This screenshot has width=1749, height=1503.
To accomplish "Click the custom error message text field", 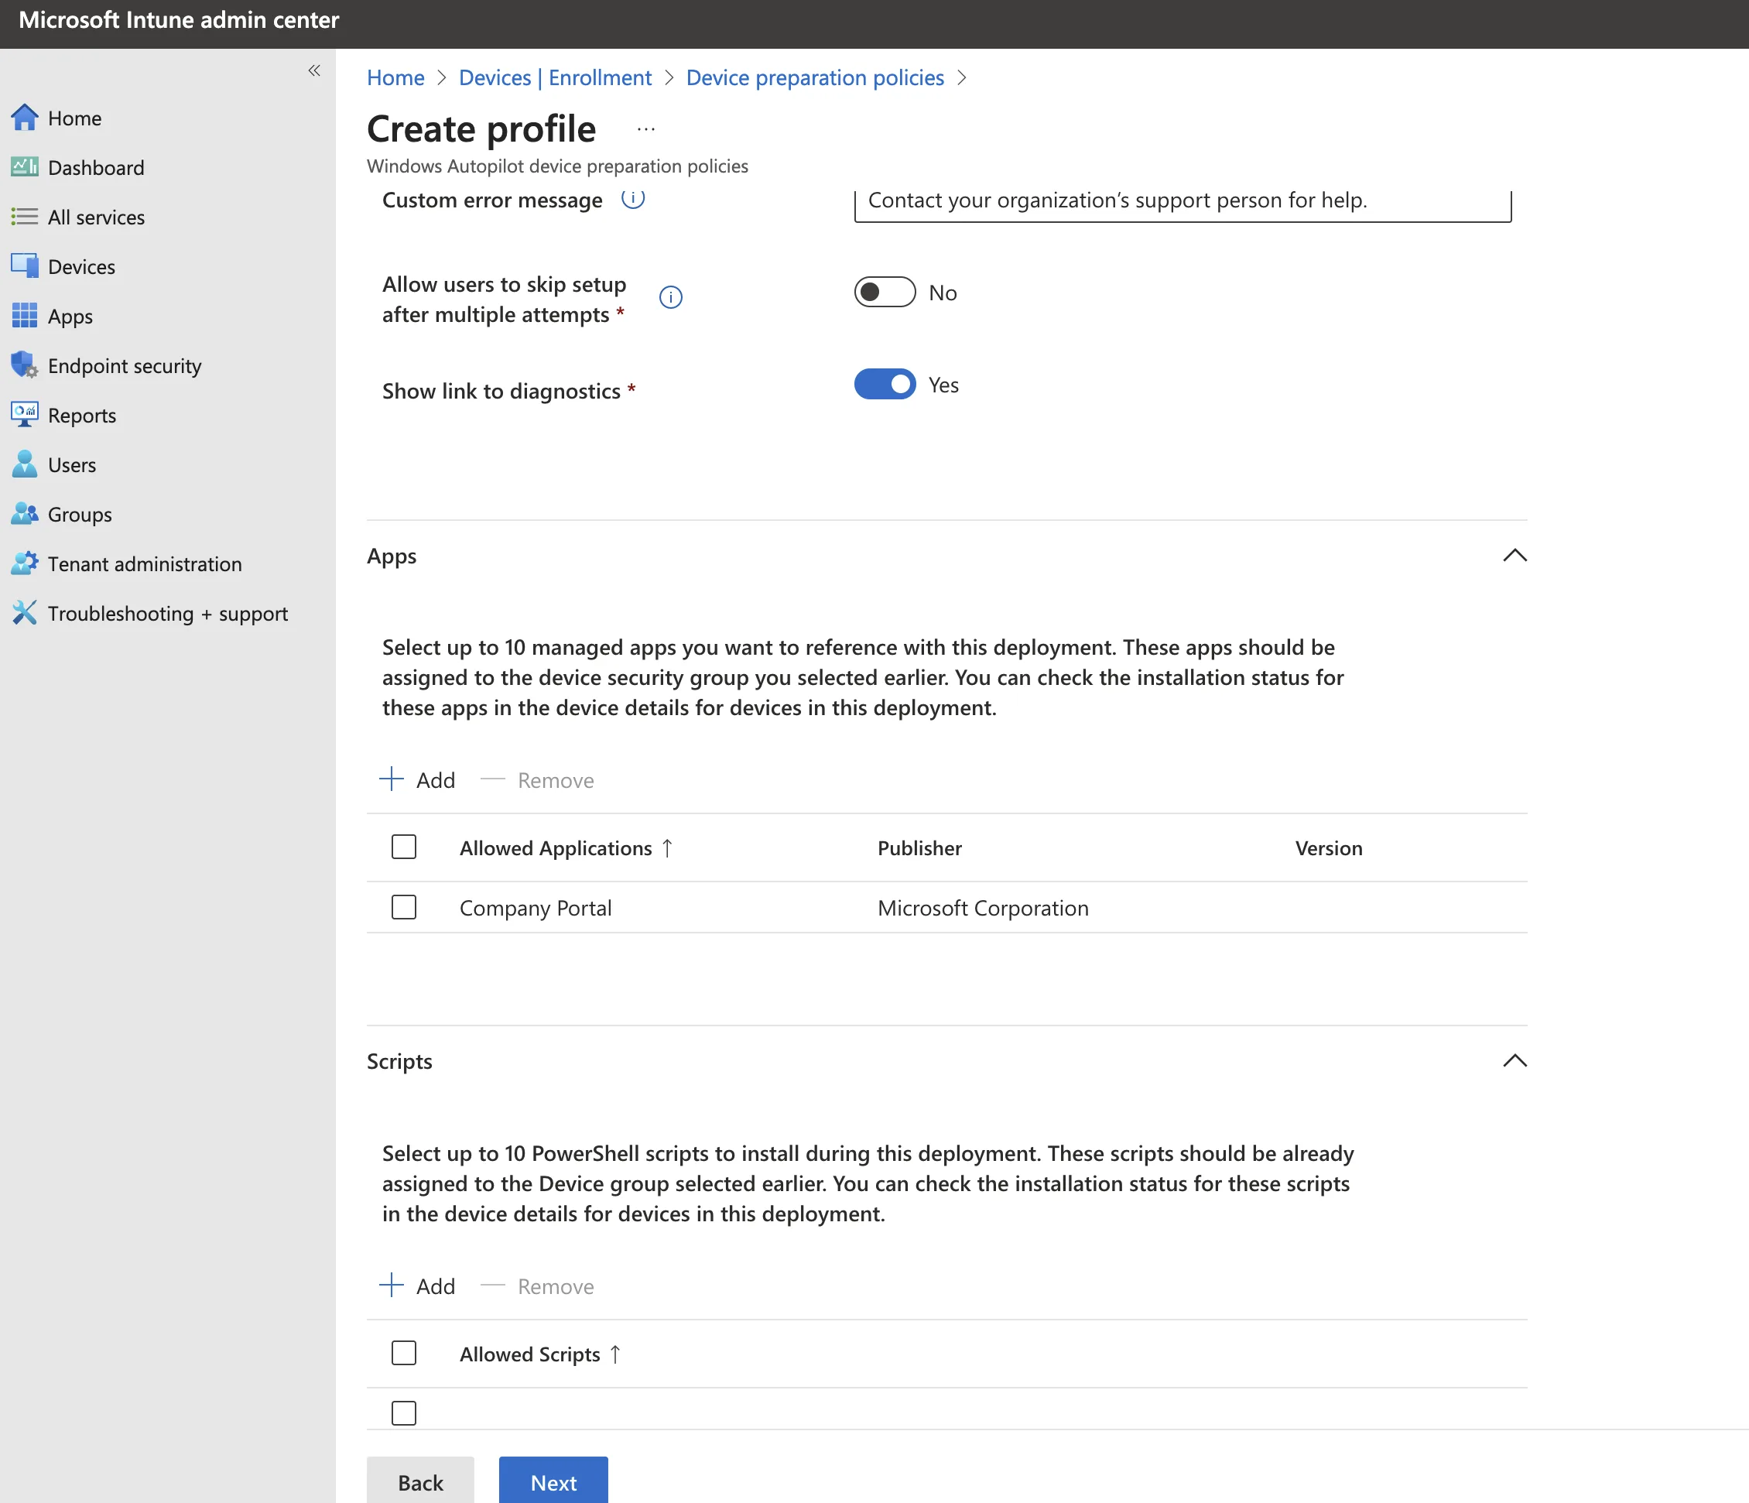I will tap(1182, 201).
